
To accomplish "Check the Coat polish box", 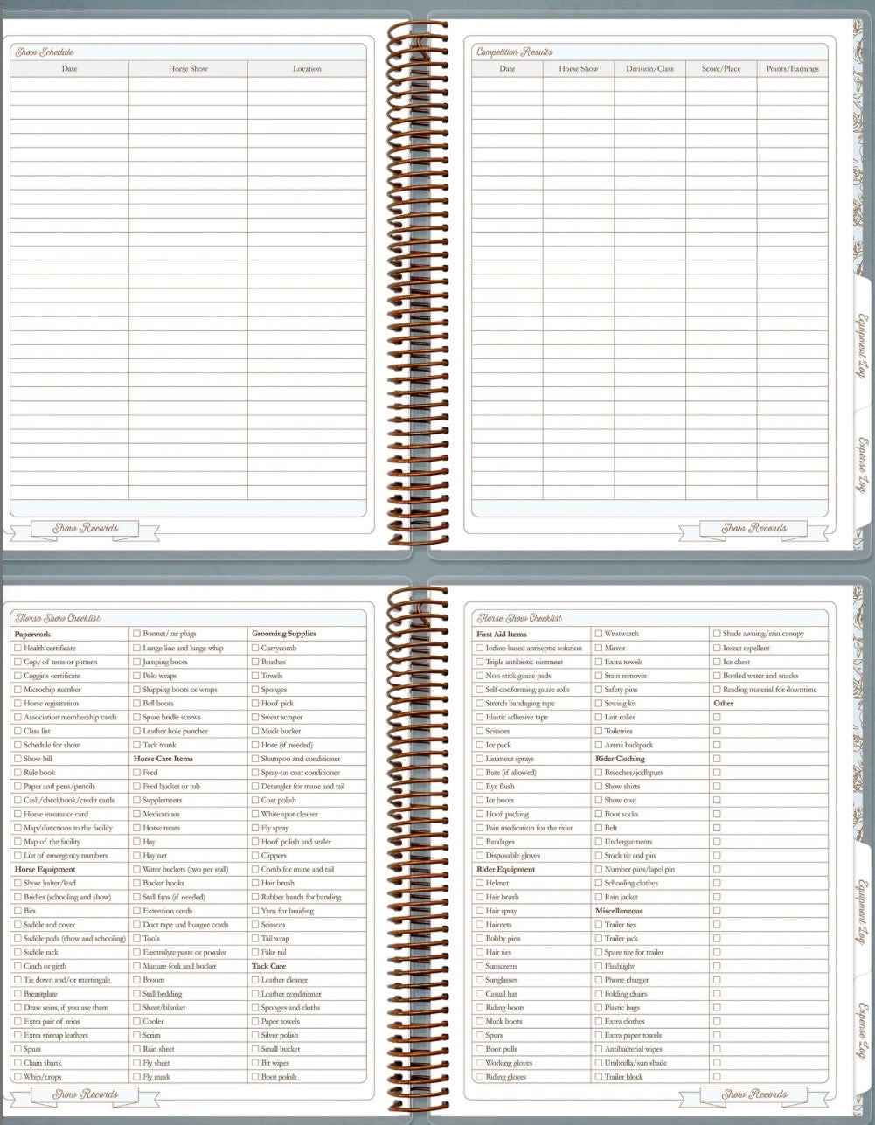I will [x=255, y=800].
